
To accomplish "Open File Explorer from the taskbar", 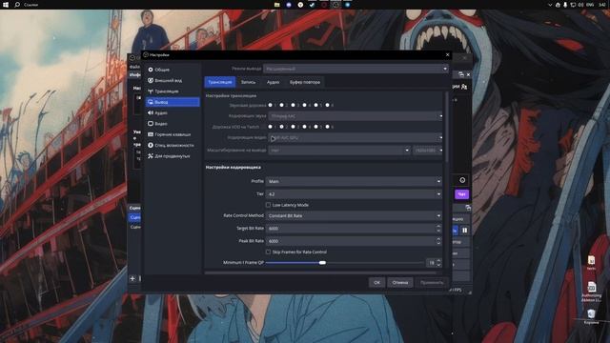I will [276, 5].
